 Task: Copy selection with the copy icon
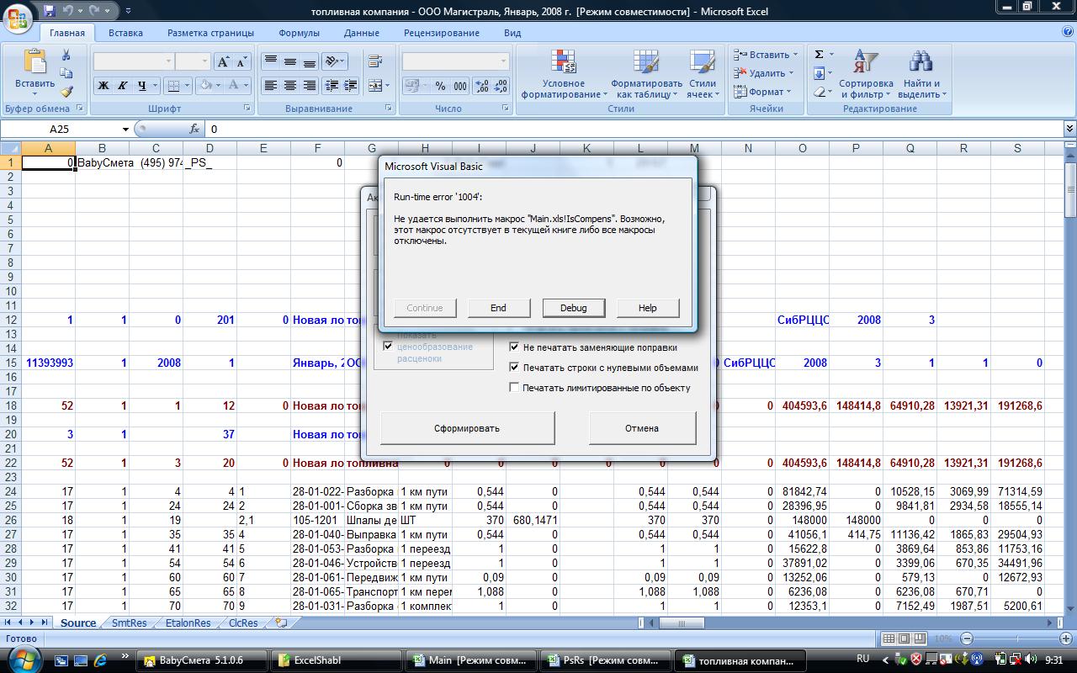pos(66,73)
